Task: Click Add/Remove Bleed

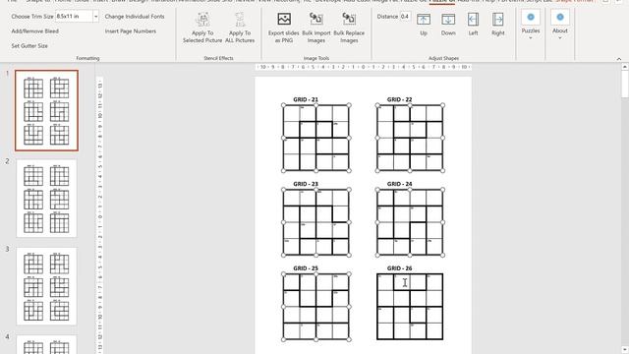Action: click(x=35, y=31)
